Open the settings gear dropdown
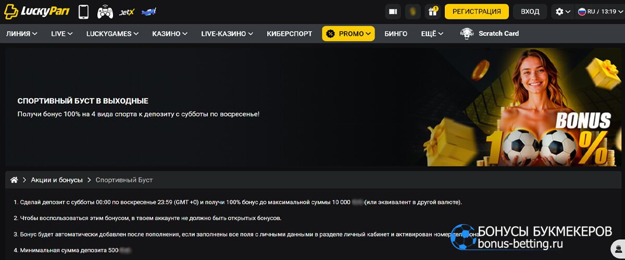This screenshot has width=625, height=260. click(x=562, y=11)
